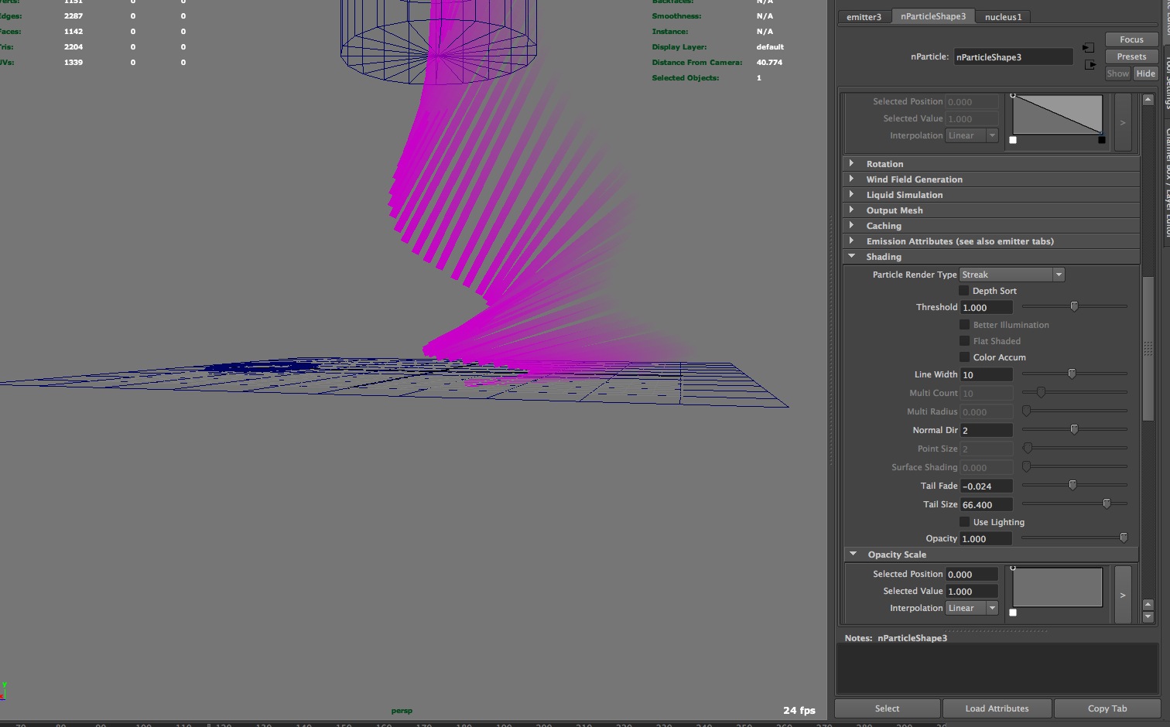Click the Load Attributes button
This screenshot has height=727, width=1170.
tap(997, 708)
